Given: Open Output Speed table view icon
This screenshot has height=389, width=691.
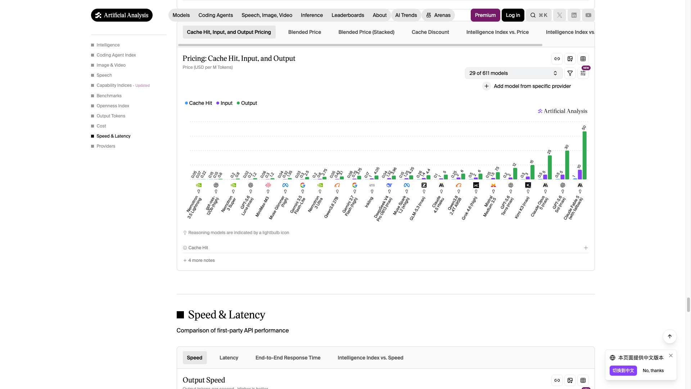Looking at the screenshot, I should (583, 380).
